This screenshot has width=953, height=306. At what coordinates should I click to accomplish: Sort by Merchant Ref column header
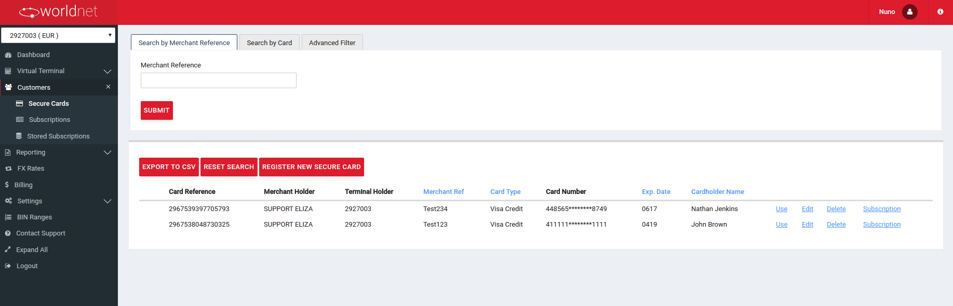click(444, 192)
